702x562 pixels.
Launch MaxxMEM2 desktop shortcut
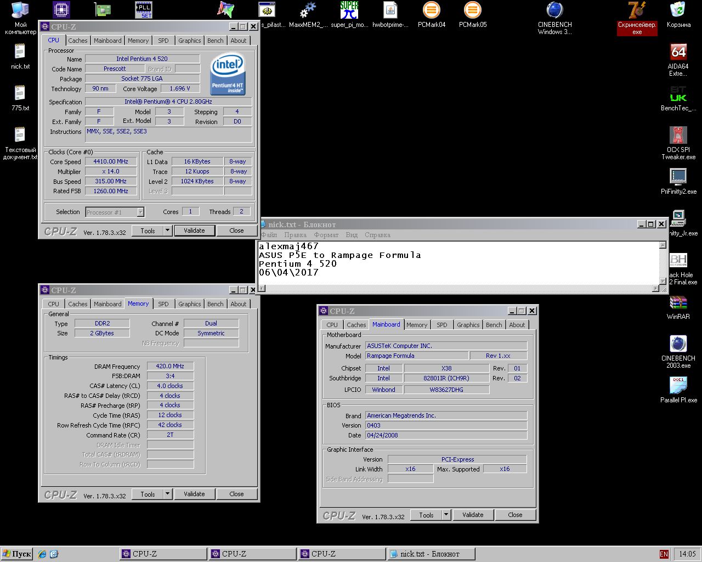308,15
